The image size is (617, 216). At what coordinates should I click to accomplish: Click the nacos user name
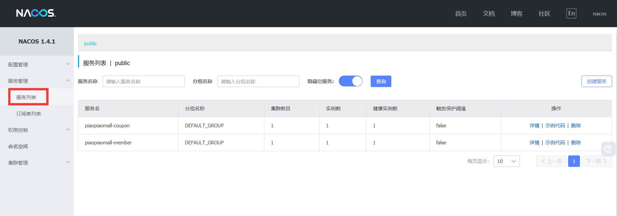tap(600, 14)
